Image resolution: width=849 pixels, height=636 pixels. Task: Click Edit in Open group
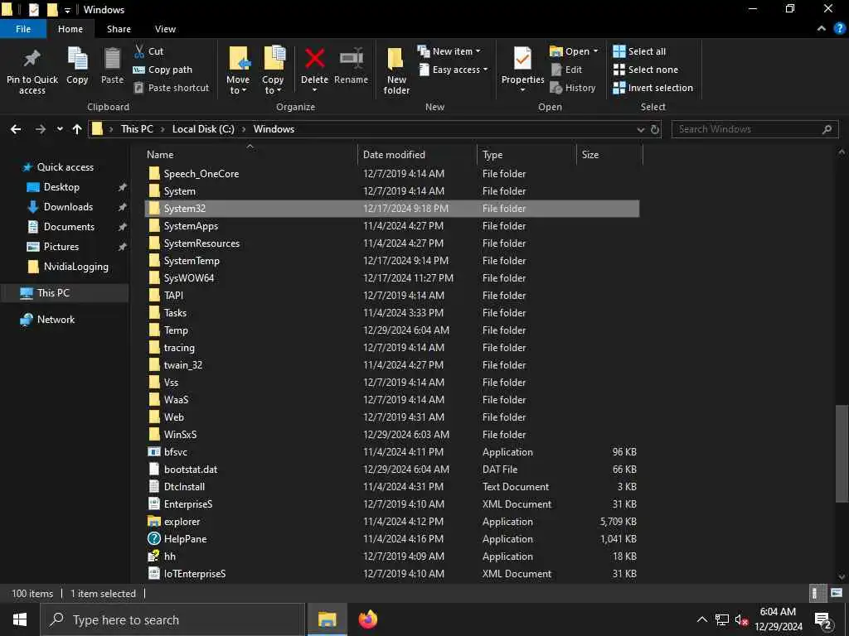566,70
